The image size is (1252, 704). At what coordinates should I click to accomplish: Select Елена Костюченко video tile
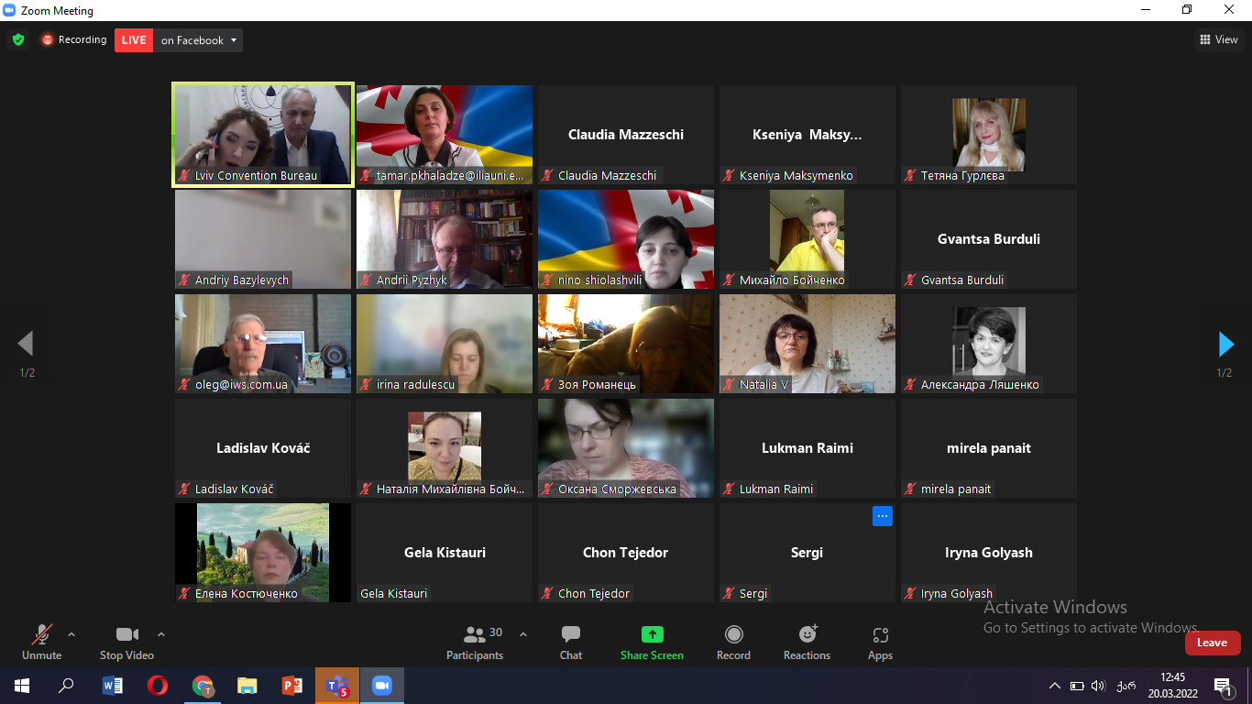click(x=263, y=553)
